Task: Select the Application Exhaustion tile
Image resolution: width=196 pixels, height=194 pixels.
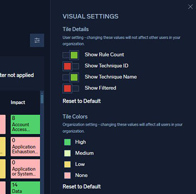Action: (25, 146)
